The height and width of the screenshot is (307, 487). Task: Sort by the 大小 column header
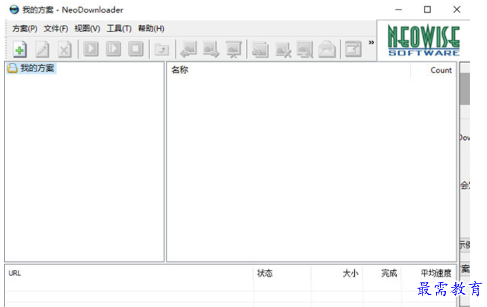(350, 273)
